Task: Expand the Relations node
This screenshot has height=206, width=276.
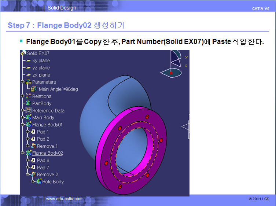Action: (x=22, y=96)
